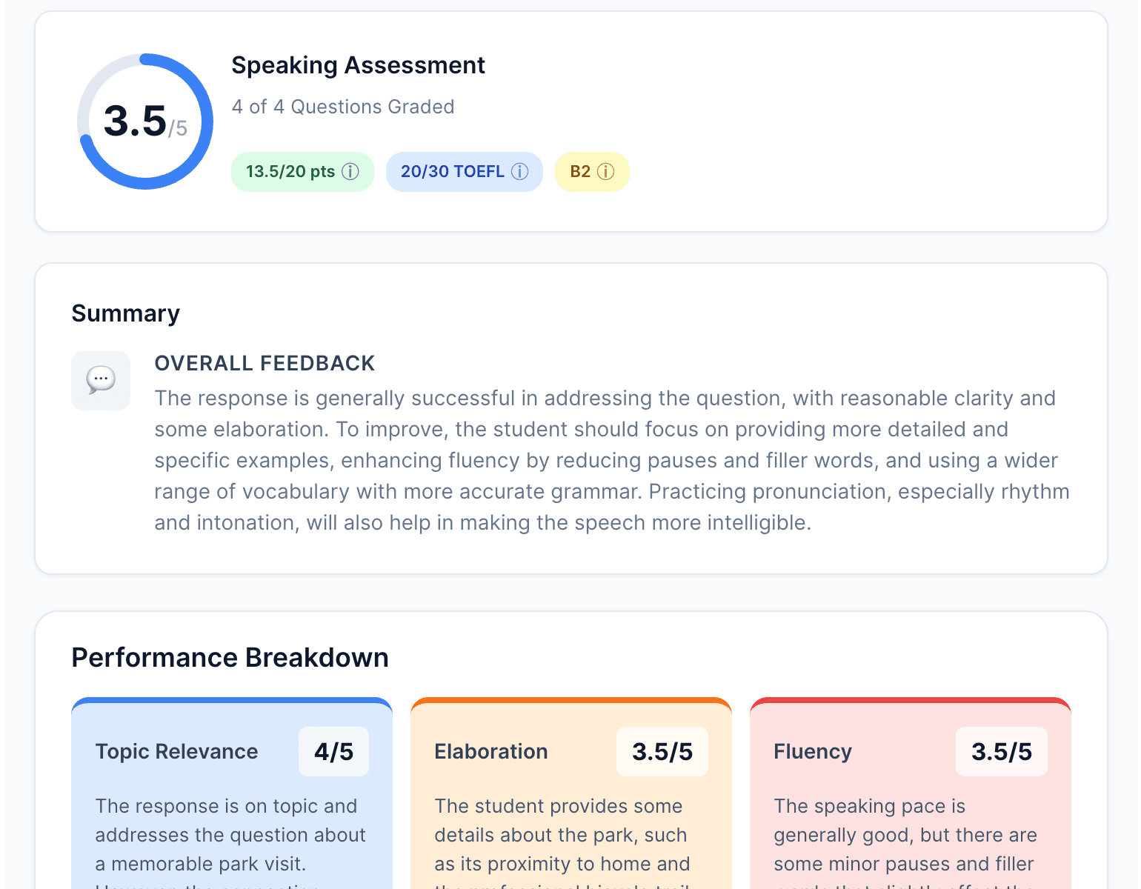Expand the Performance Breakdown section
Viewport: 1141px width, 889px height.
pyautogui.click(x=230, y=657)
